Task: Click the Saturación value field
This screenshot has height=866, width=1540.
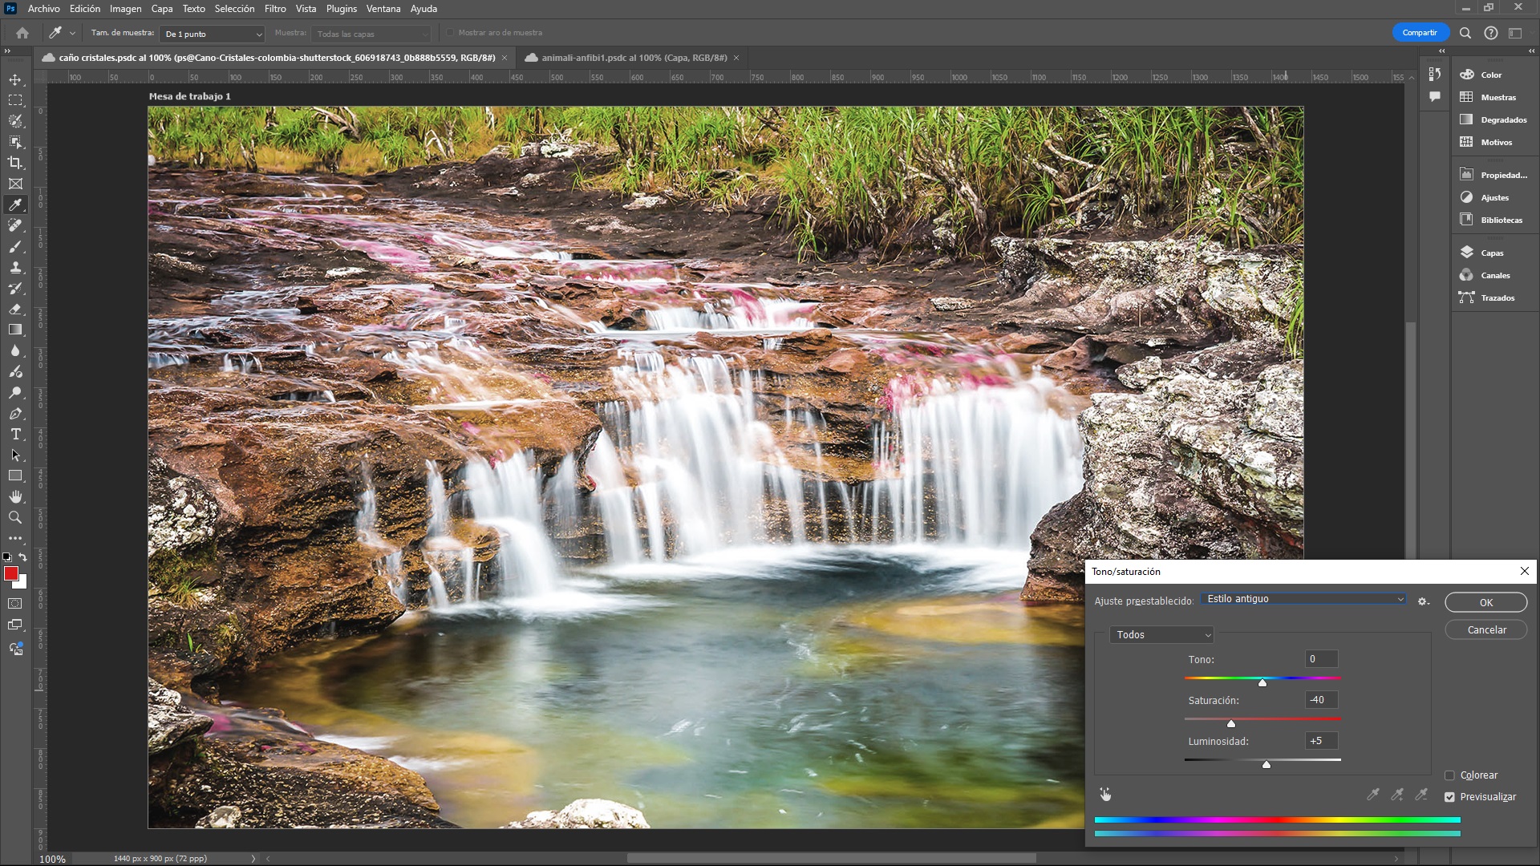Action: tap(1321, 700)
